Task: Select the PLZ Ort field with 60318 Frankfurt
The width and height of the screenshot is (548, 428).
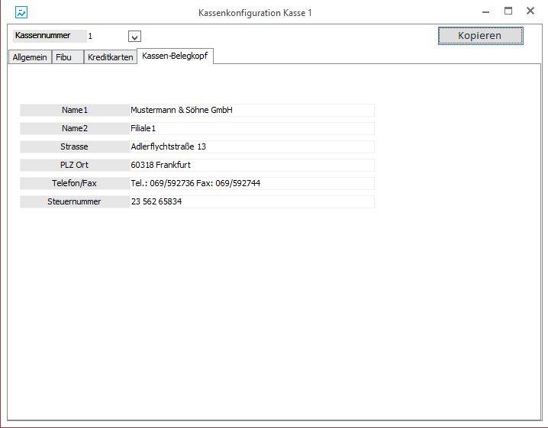Action: (x=251, y=165)
